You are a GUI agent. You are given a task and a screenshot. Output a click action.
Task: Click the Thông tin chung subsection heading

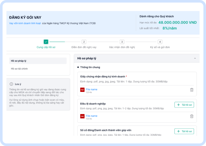point(90,67)
